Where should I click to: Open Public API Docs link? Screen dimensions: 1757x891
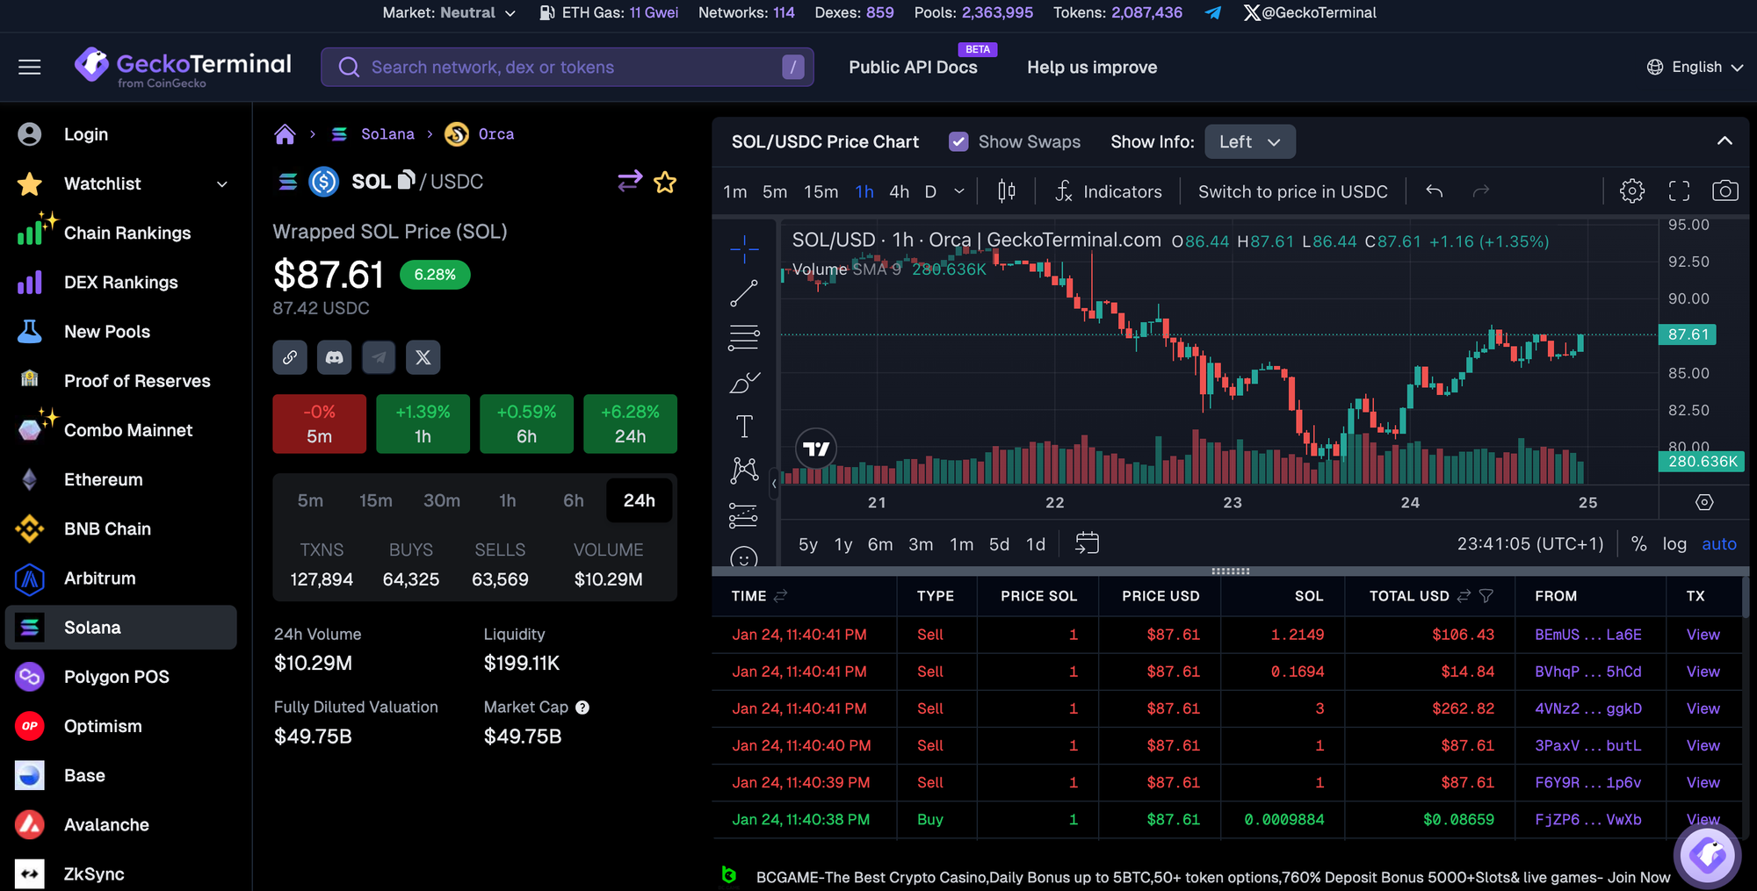click(x=913, y=68)
